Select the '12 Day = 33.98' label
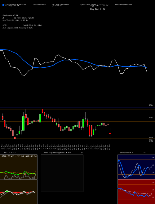 (x=12, y=6)
